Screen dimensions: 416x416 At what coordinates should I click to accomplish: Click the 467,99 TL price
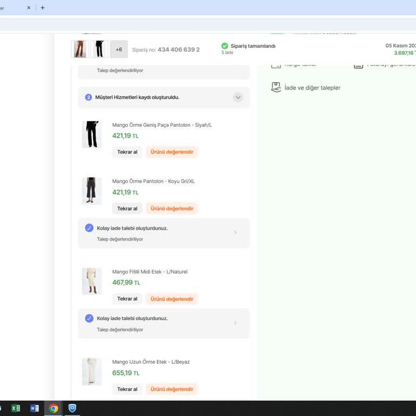click(x=126, y=283)
